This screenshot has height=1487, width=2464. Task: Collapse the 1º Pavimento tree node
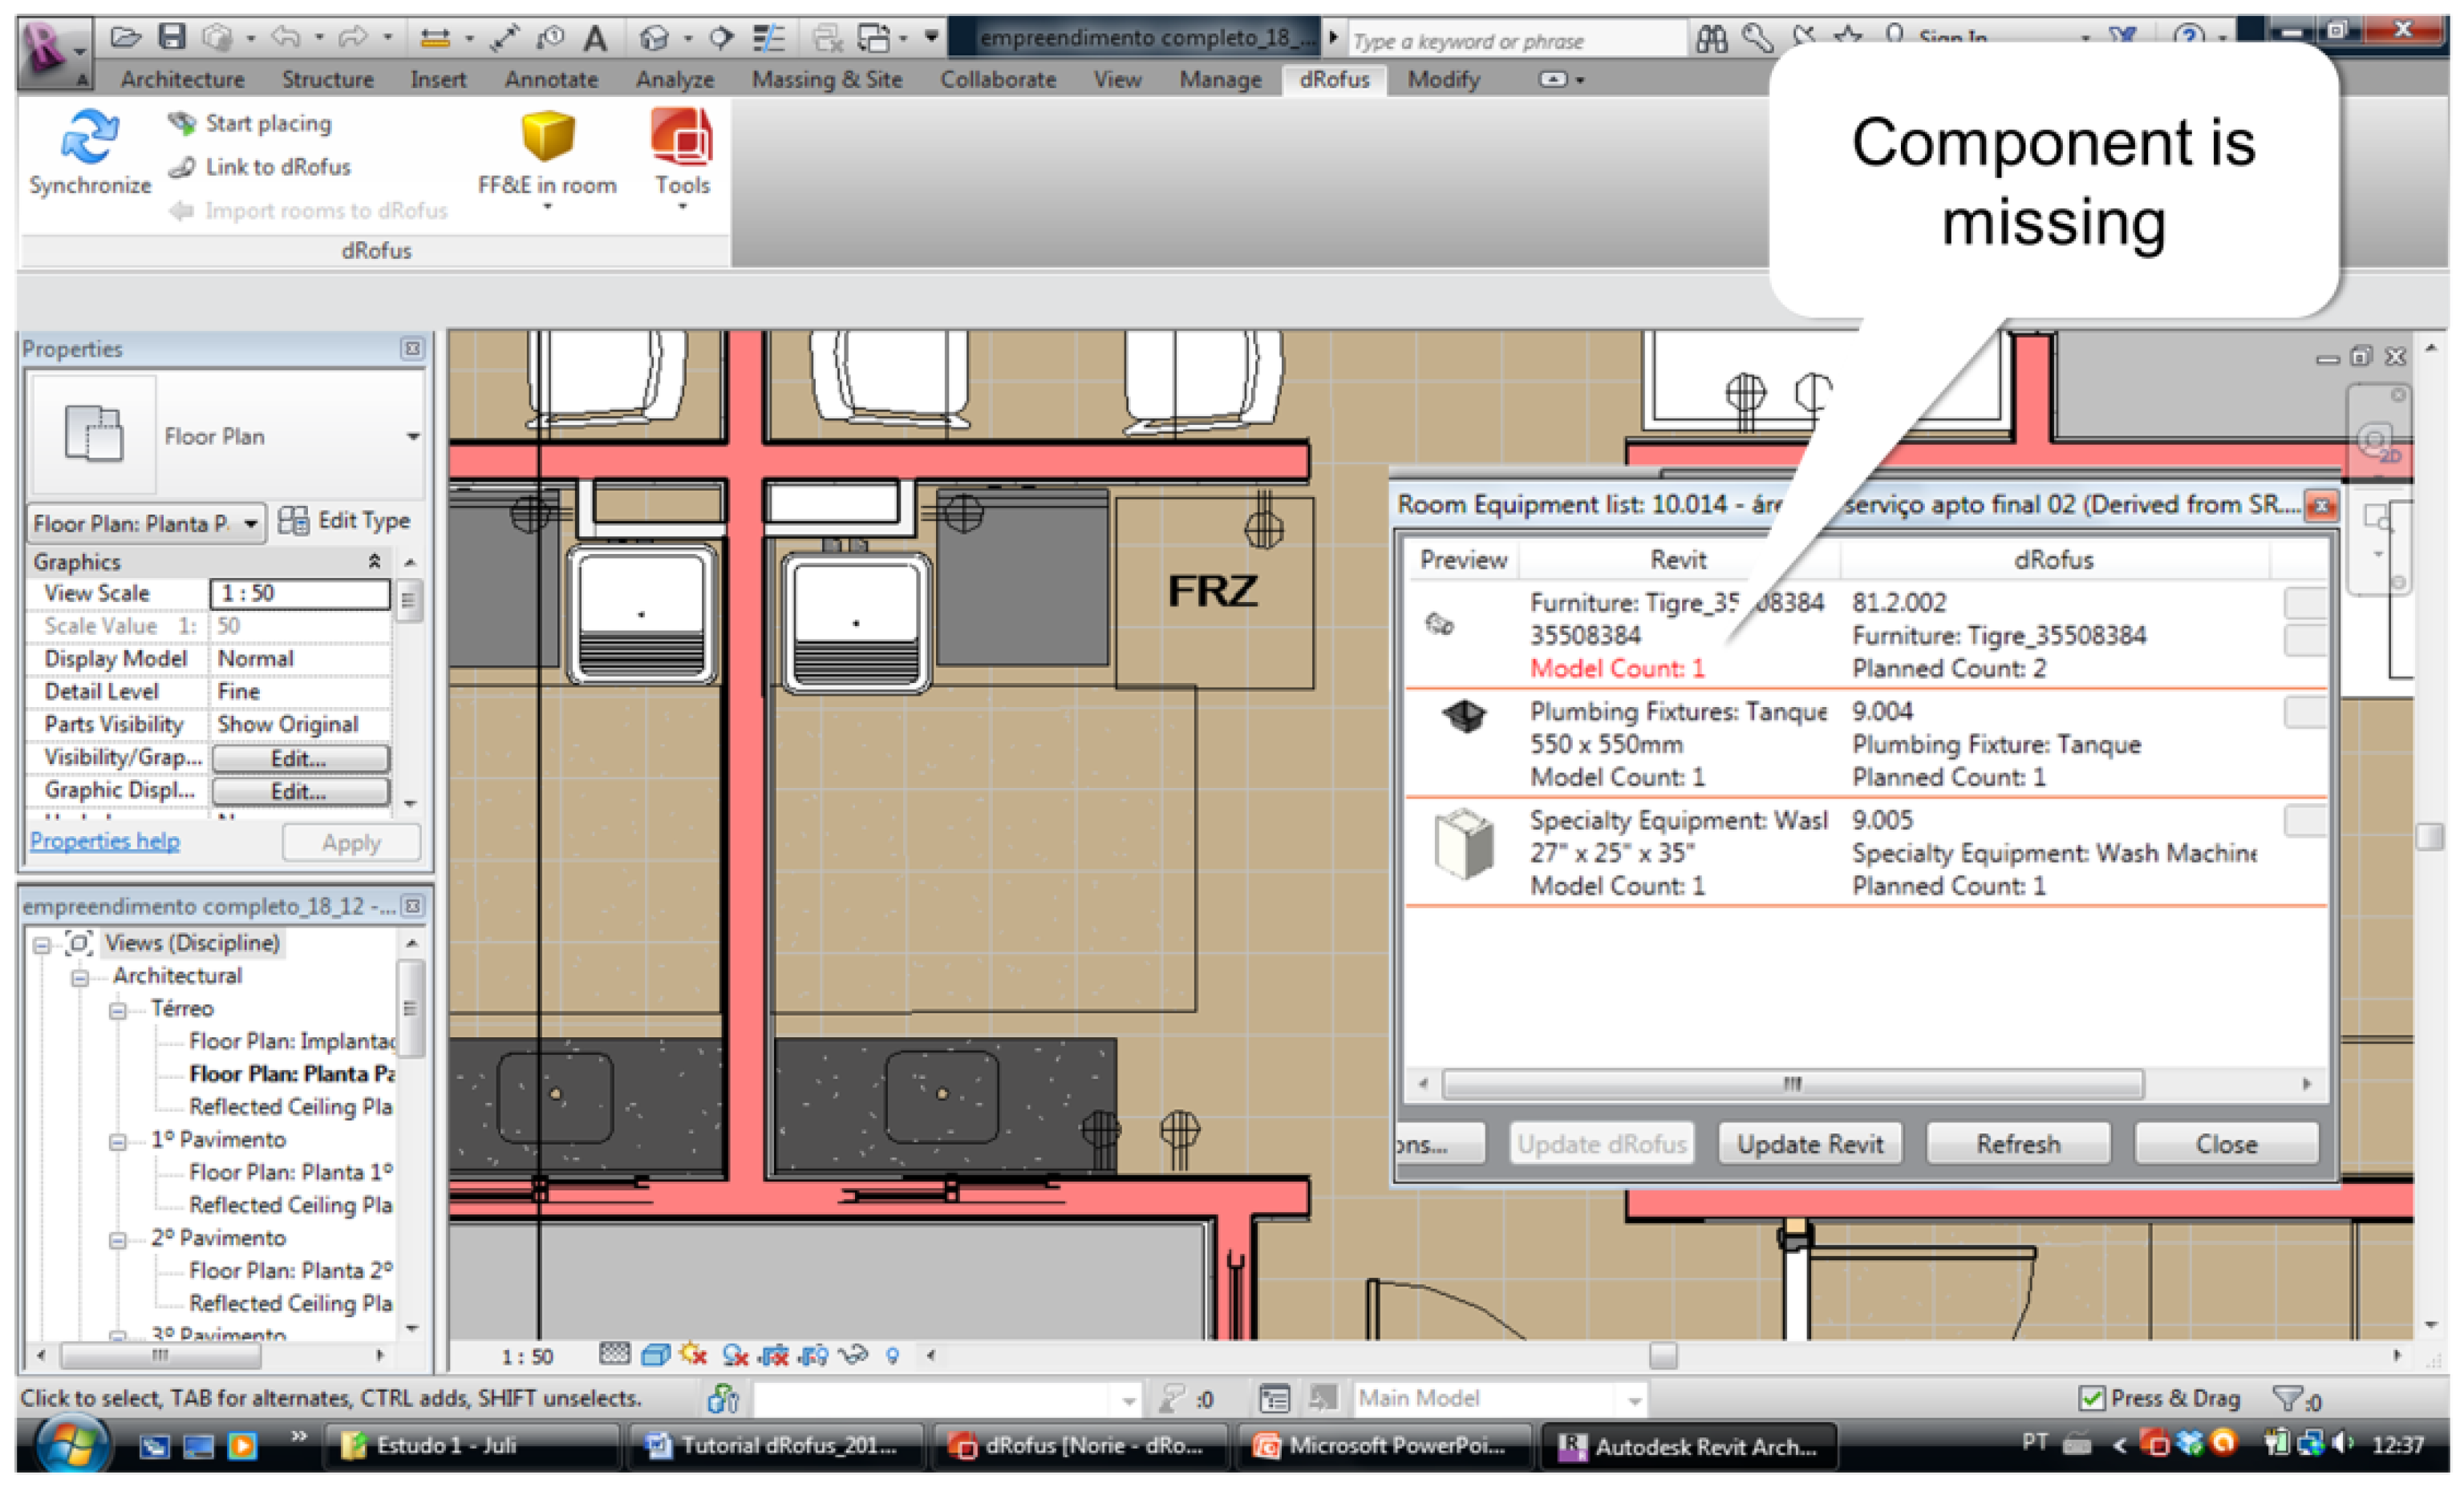(x=118, y=1142)
